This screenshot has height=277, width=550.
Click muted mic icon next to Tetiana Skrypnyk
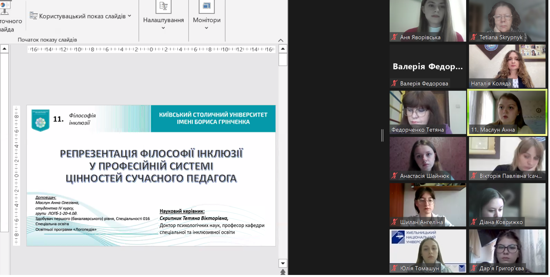[x=474, y=37]
